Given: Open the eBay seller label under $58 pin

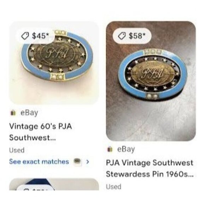Looking at the screenshot, I should click(126, 149).
